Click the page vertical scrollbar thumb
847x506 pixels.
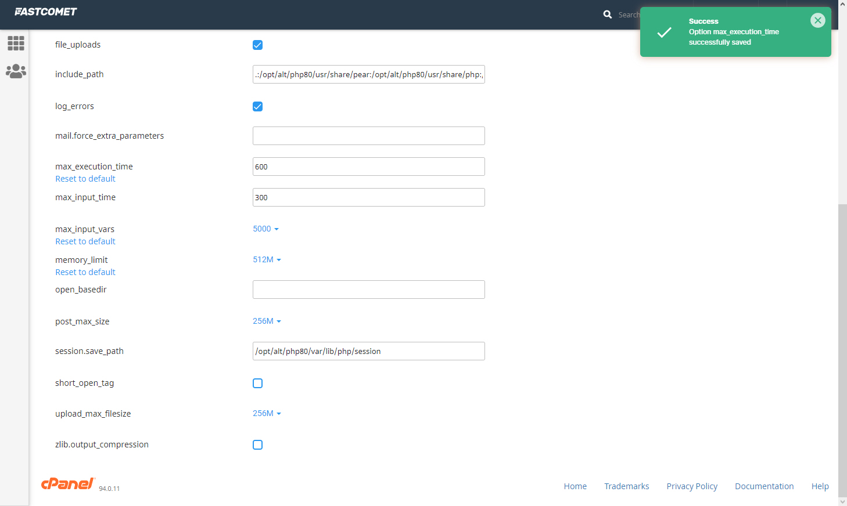[x=842, y=350]
